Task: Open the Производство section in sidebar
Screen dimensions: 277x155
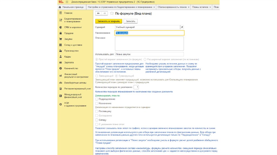Action: point(71,51)
